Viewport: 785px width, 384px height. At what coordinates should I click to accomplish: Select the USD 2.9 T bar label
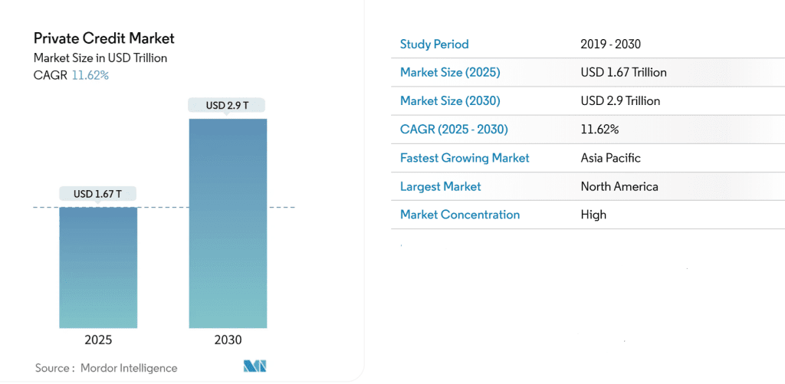228,106
